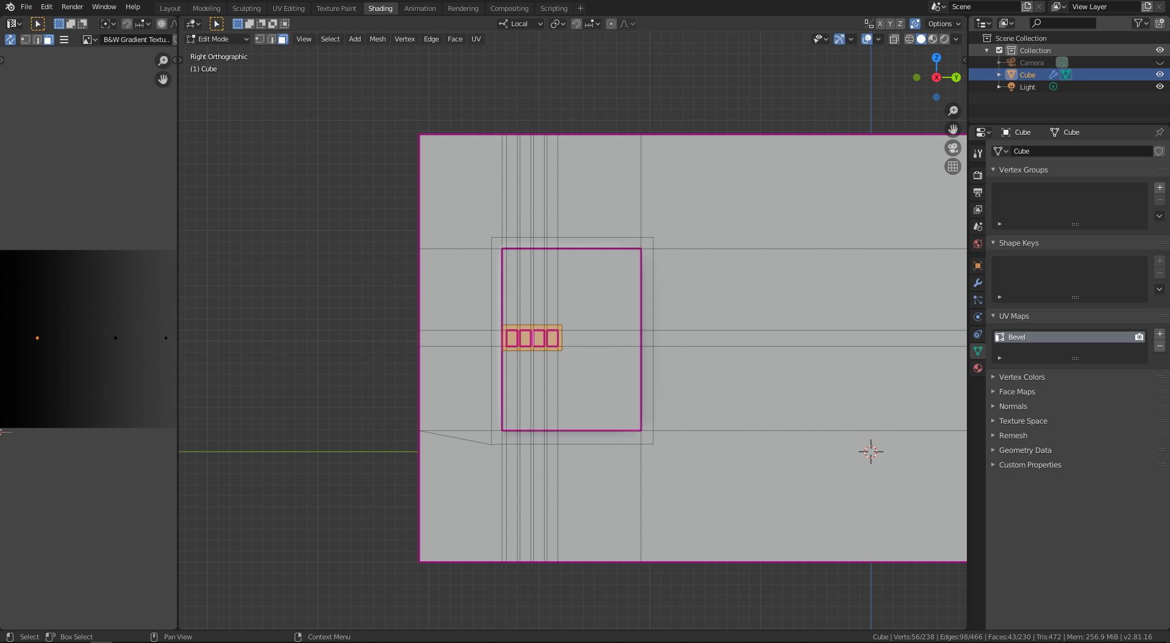
Task: Toggle the Collection visibility eye
Action: click(x=1160, y=50)
